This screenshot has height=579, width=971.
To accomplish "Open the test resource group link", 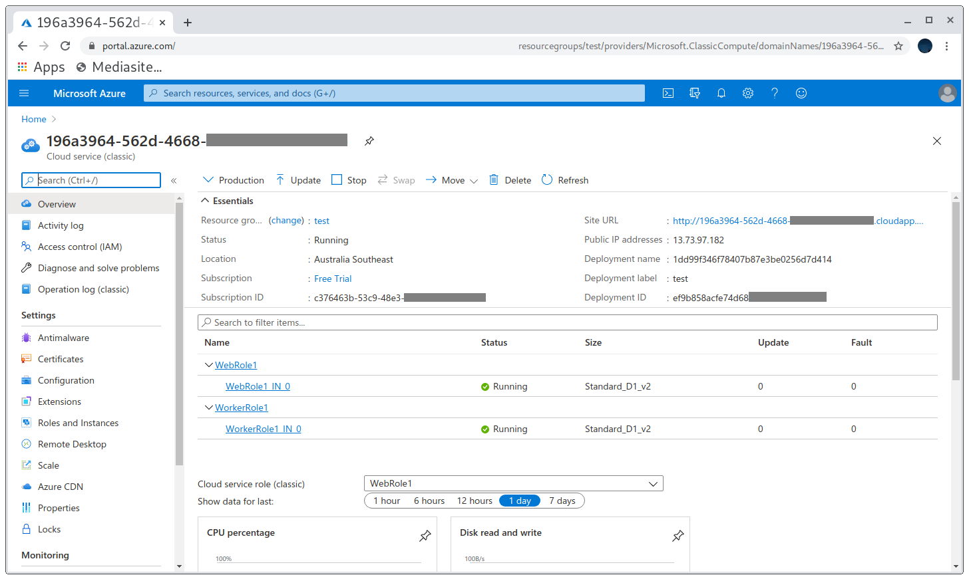I will click(x=321, y=221).
